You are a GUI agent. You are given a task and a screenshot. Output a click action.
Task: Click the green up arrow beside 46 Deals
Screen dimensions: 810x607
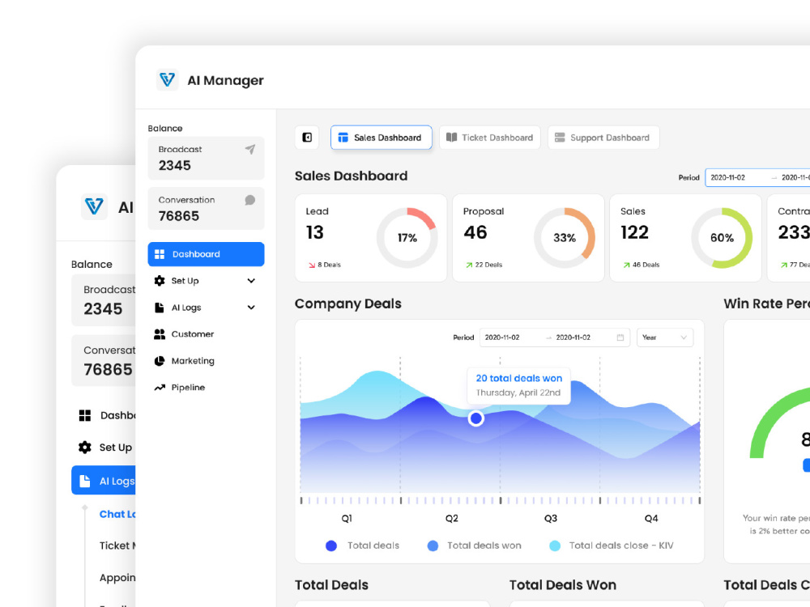[627, 265]
